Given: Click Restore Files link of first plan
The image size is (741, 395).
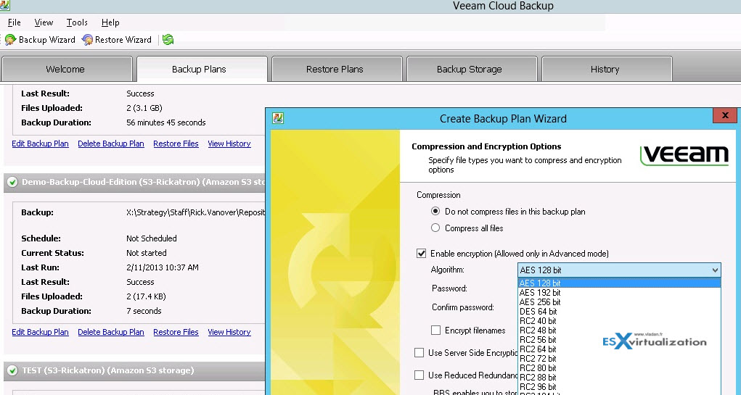Looking at the screenshot, I should pos(176,144).
